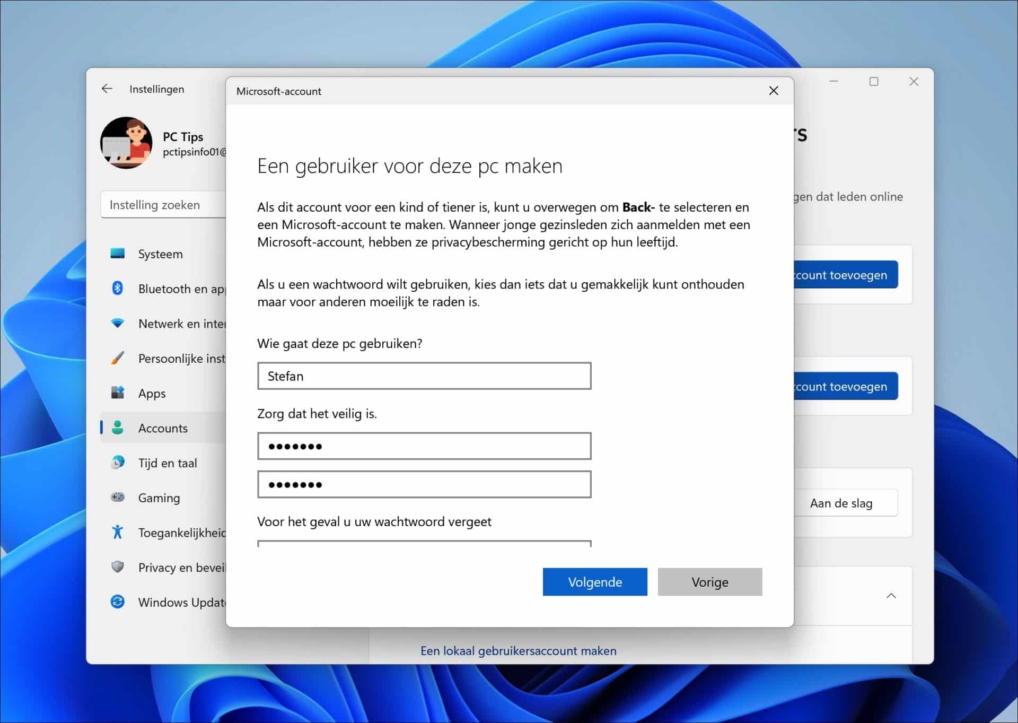Open Toegankelijkheid accessibility icon
This screenshot has width=1018, height=723.
[x=118, y=532]
